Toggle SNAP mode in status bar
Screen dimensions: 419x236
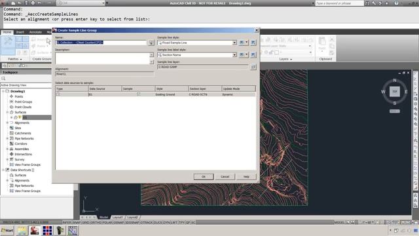pyautogui.click(x=77, y=222)
